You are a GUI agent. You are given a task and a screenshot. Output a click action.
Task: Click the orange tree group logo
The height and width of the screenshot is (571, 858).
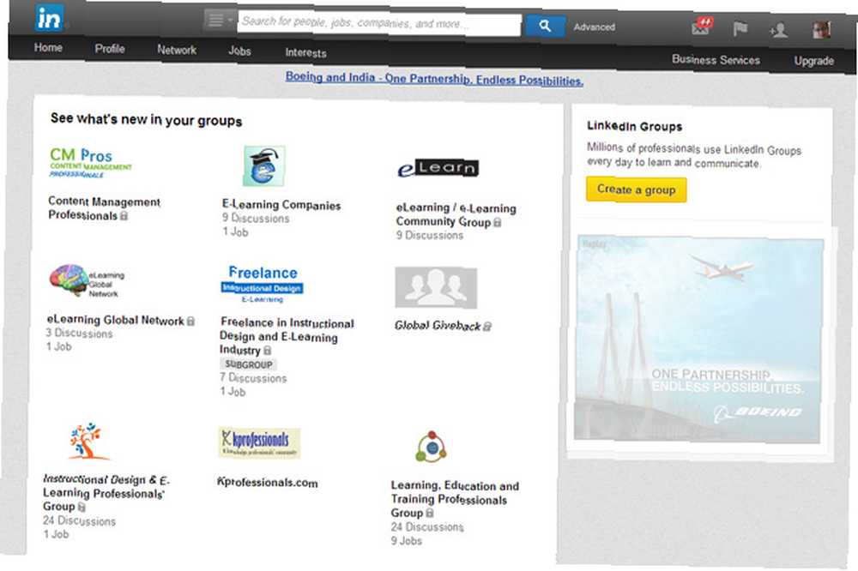(x=88, y=441)
